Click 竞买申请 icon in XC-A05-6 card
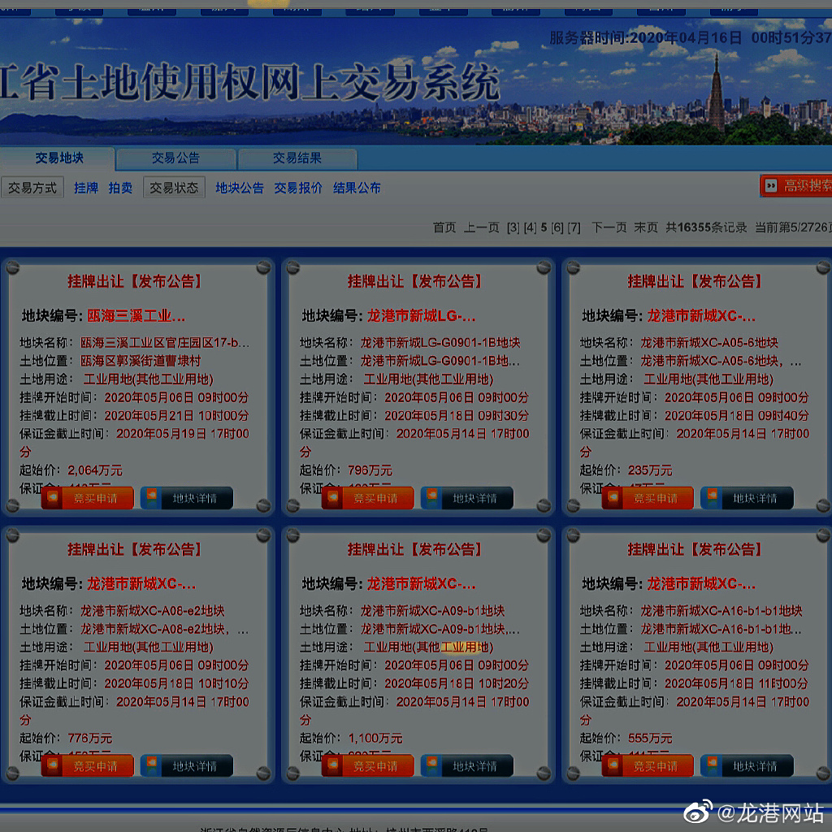The width and height of the screenshot is (832, 832). [613, 498]
